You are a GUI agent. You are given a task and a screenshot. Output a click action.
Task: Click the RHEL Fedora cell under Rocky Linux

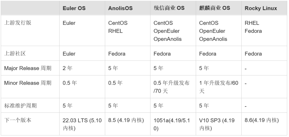pos(253,27)
